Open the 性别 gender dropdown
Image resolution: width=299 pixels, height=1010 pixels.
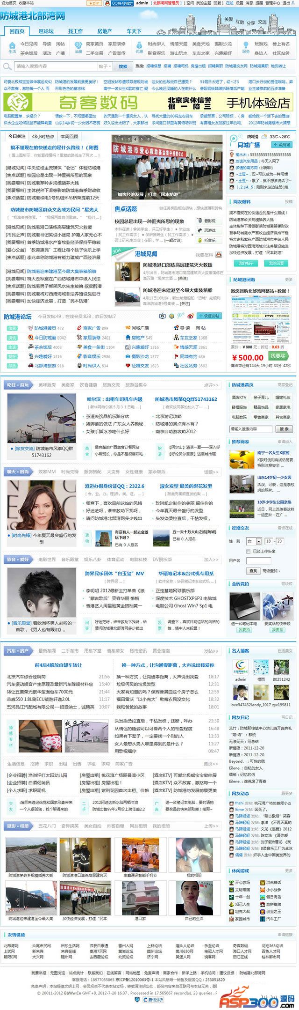[x=254, y=541]
